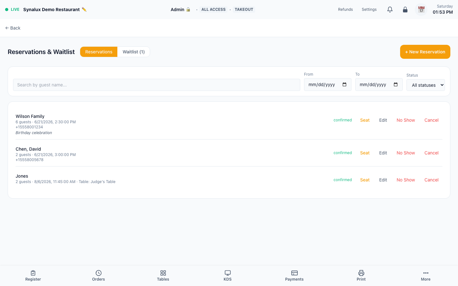Viewport: 458px width, 286px height.
Task: Open the calendar icon in header
Action: coord(421,10)
